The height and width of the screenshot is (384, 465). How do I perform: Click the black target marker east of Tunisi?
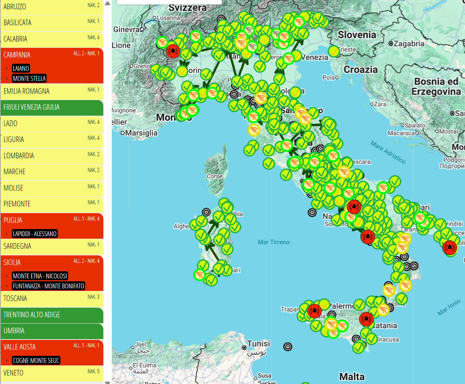click(288, 347)
